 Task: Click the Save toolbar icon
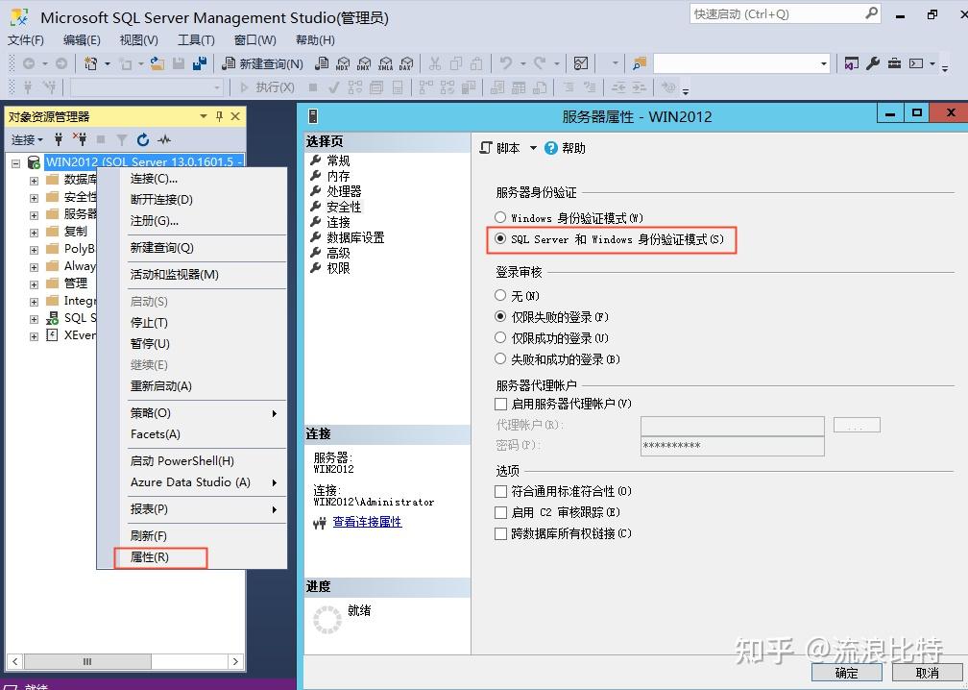pos(177,63)
